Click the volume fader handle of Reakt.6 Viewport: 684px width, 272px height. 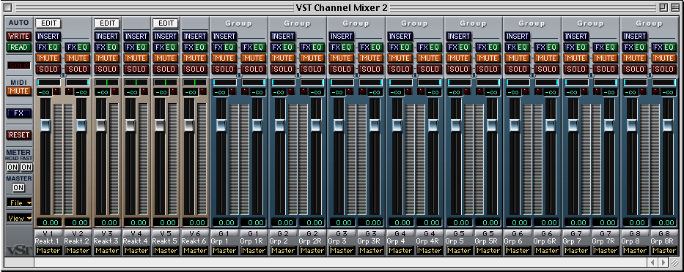[188, 125]
